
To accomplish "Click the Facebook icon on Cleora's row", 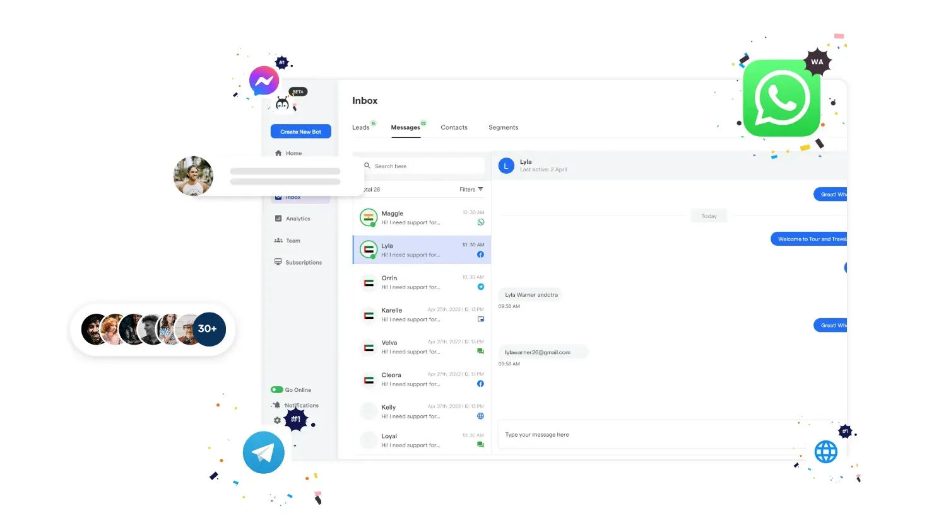I will click(x=480, y=384).
